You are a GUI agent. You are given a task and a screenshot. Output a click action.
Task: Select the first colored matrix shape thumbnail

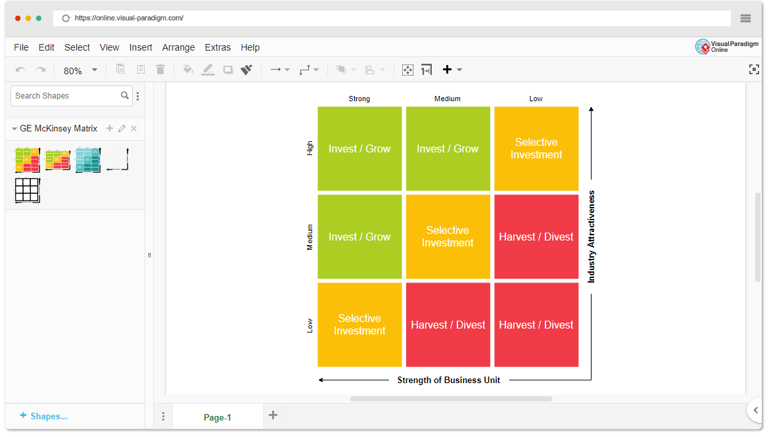coord(28,160)
